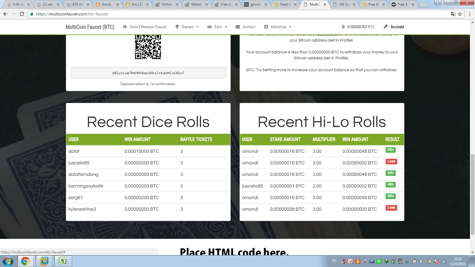The height and width of the screenshot is (267, 475).
Task: Open the Account link
Action: pos(394,27)
